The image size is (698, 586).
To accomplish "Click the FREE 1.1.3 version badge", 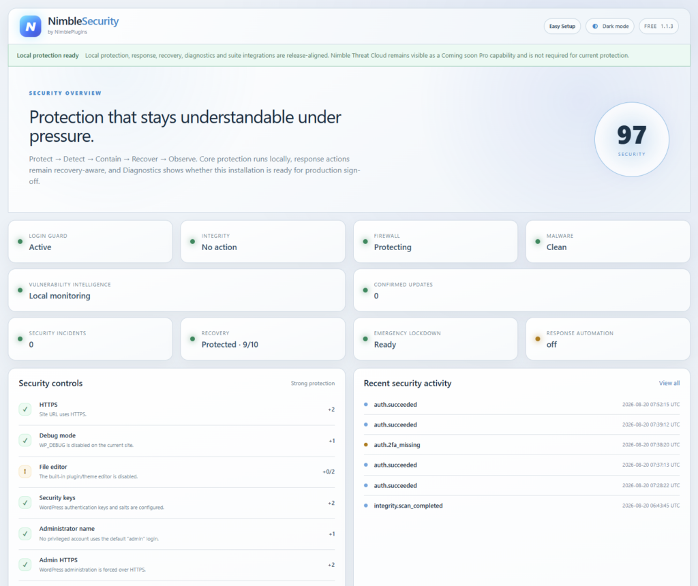I will click(658, 27).
